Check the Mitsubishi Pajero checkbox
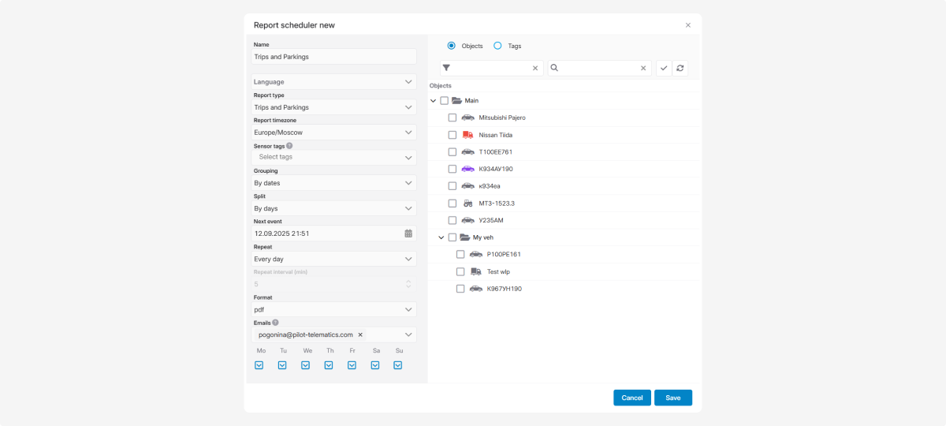946x426 pixels. coord(453,118)
